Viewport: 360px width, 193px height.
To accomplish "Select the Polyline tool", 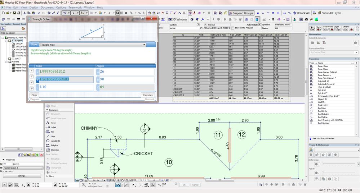I will coord(54,145).
